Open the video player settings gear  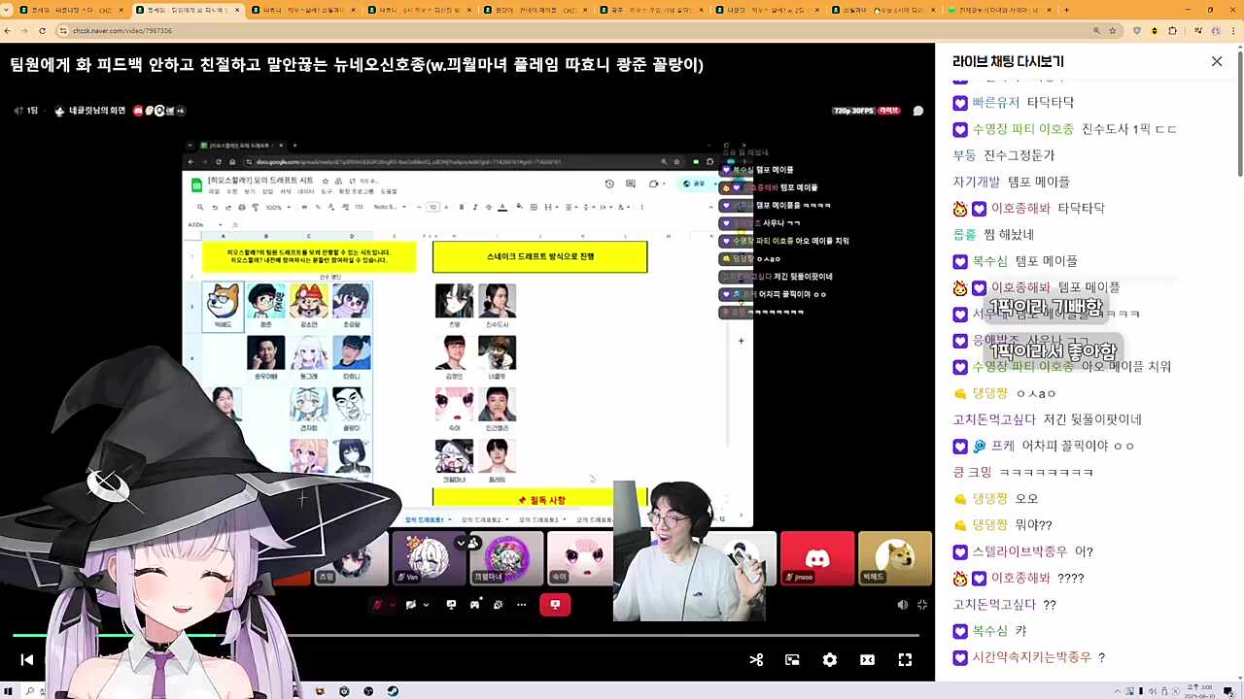(830, 660)
